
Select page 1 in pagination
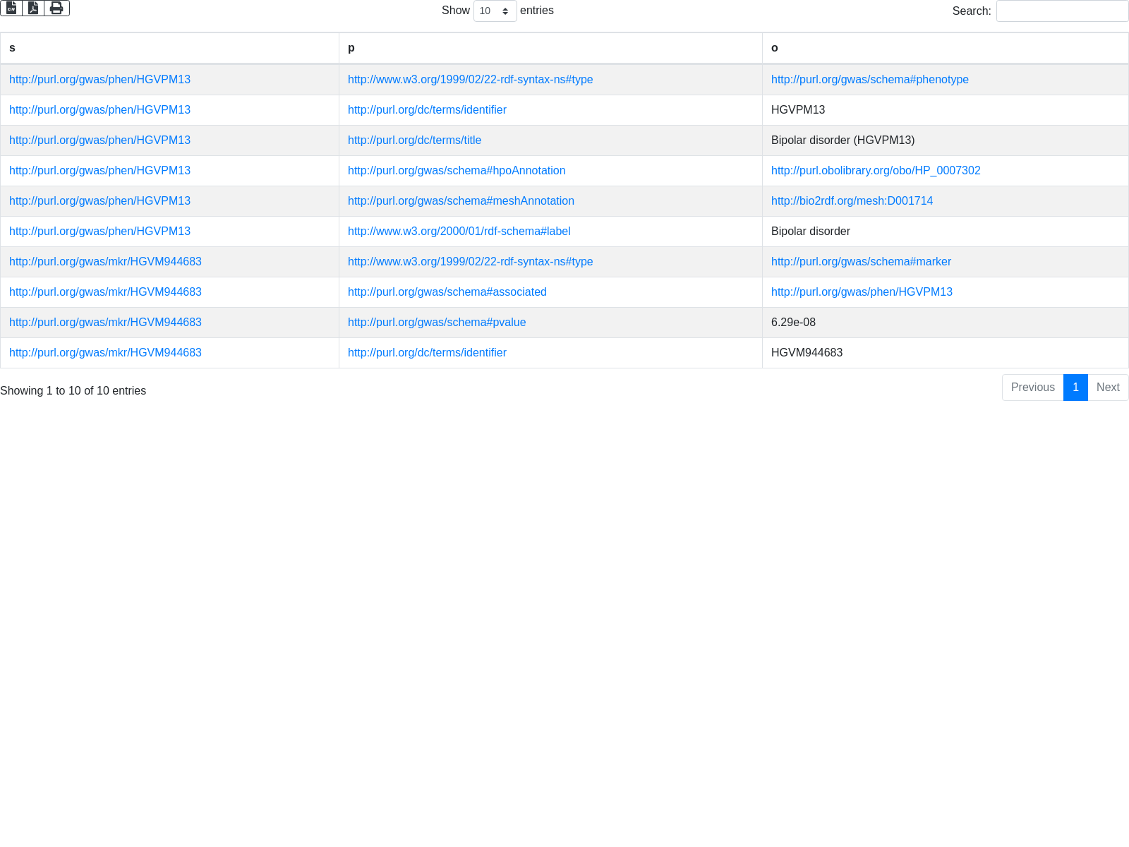[x=1075, y=388]
